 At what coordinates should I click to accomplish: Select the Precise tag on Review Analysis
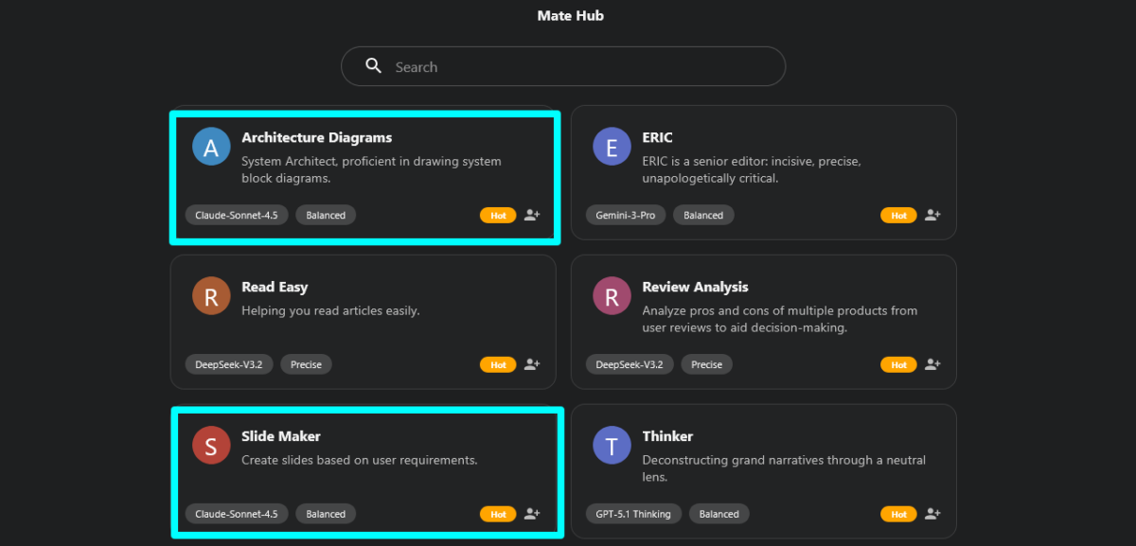coord(706,364)
